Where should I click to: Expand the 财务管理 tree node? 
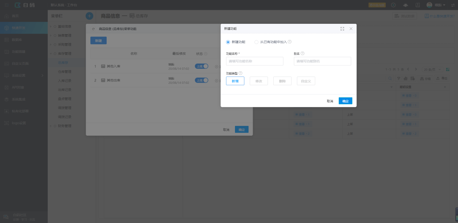(51, 126)
